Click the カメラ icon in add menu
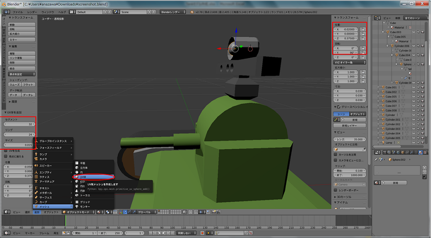Viewport: 431px width, 238px height. click(36, 159)
